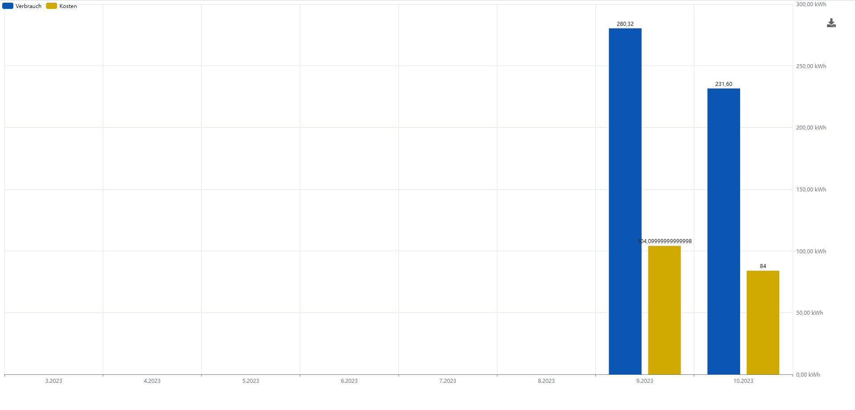Click the 10.2023 axis label
Screen dimensions: 855x410
[743, 381]
